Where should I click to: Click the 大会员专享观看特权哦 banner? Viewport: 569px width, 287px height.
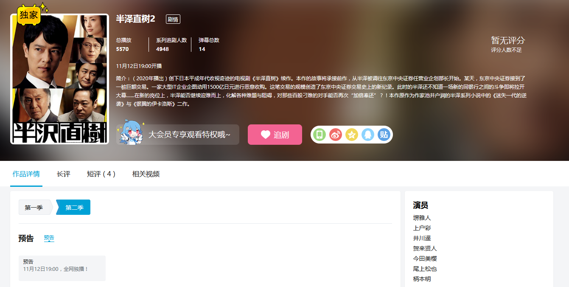189,135
